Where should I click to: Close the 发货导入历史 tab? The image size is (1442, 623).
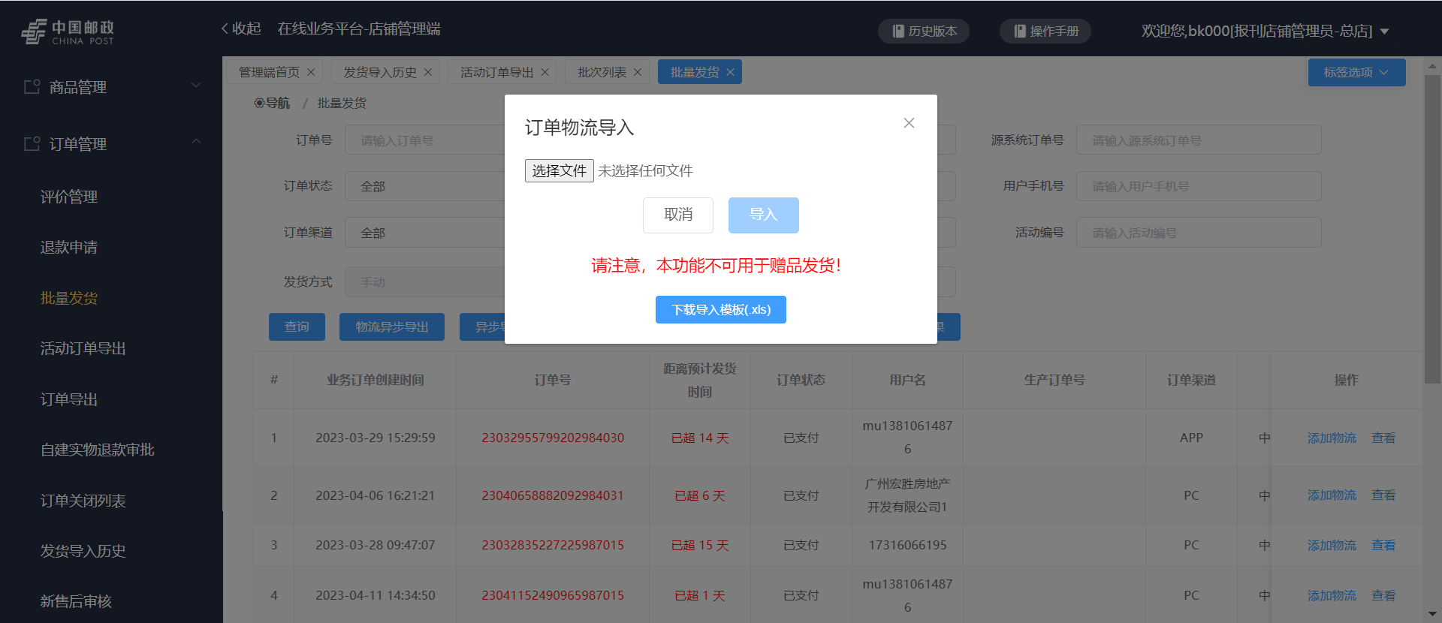[x=428, y=72]
